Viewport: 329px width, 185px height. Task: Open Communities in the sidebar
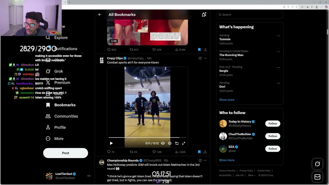62,116
